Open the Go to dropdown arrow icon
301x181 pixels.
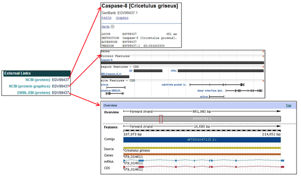pos(113,27)
